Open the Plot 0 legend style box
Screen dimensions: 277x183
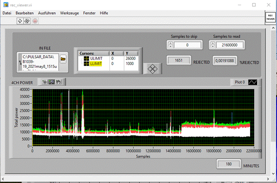click(x=252, y=82)
